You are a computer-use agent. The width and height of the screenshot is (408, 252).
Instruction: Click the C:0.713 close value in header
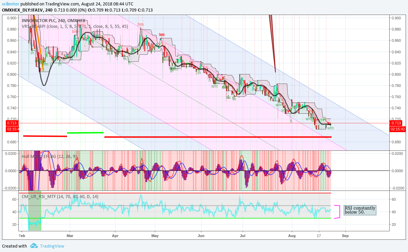click(145, 10)
